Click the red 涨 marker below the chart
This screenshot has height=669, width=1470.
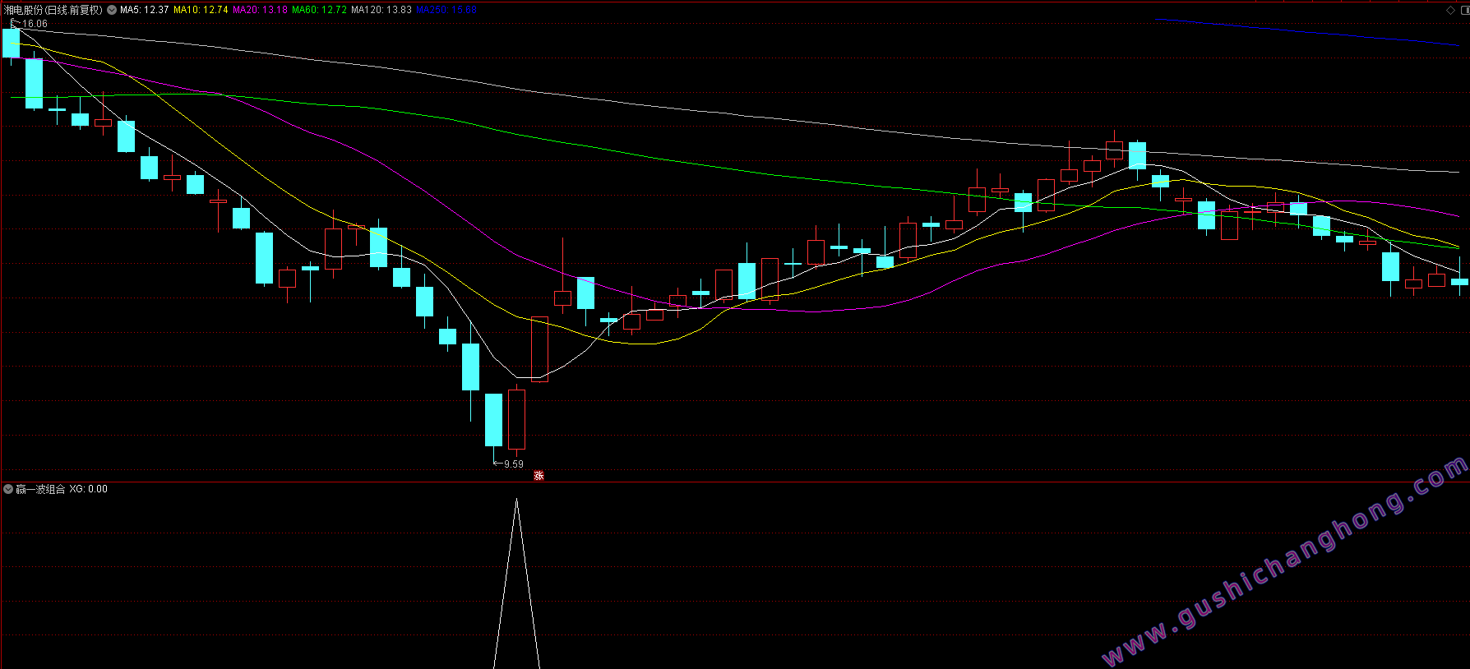coord(539,476)
